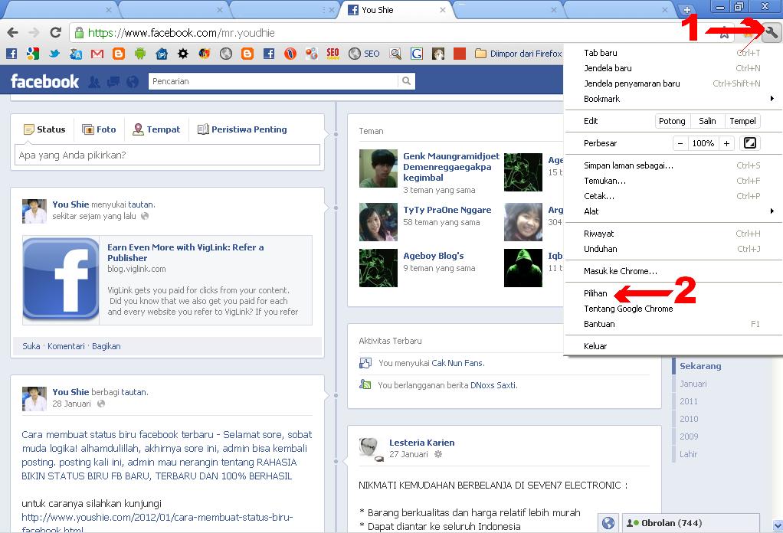Decrease zoom with the minus button
Image resolution: width=783 pixels, height=533 pixels.
[680, 143]
